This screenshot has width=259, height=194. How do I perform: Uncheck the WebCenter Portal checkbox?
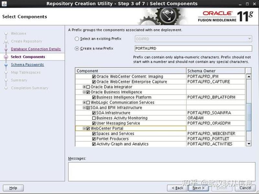tap(88, 128)
